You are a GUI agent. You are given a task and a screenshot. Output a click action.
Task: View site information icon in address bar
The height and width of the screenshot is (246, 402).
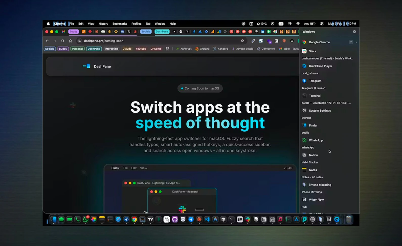[80, 41]
